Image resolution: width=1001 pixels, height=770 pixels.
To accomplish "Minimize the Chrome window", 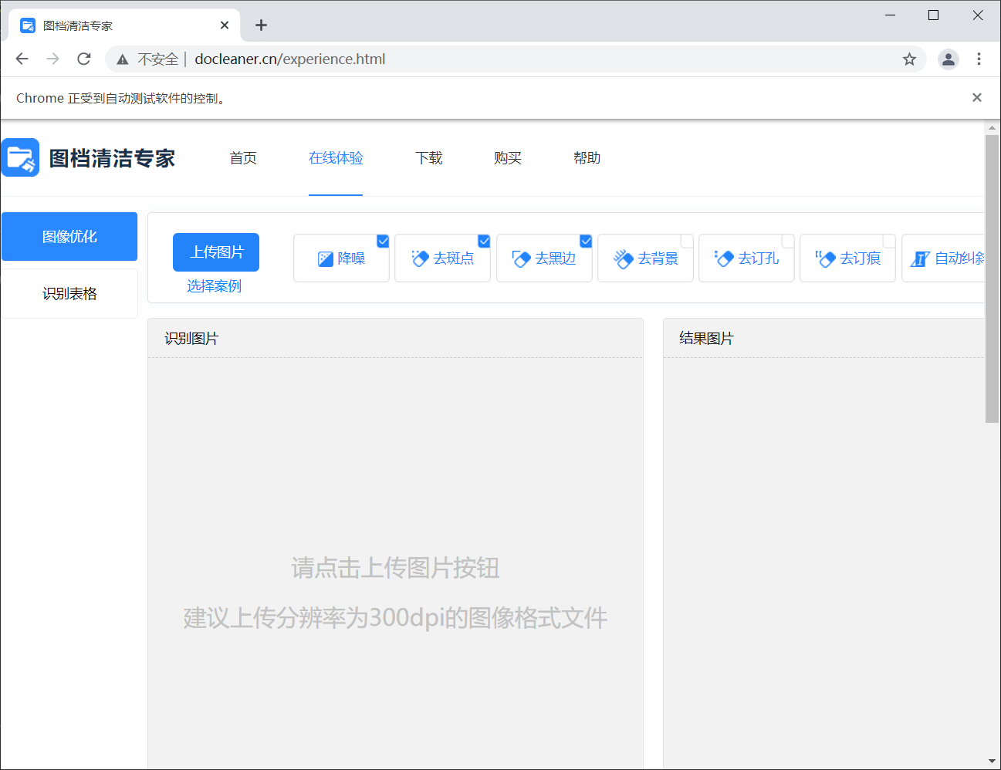I will pos(890,15).
